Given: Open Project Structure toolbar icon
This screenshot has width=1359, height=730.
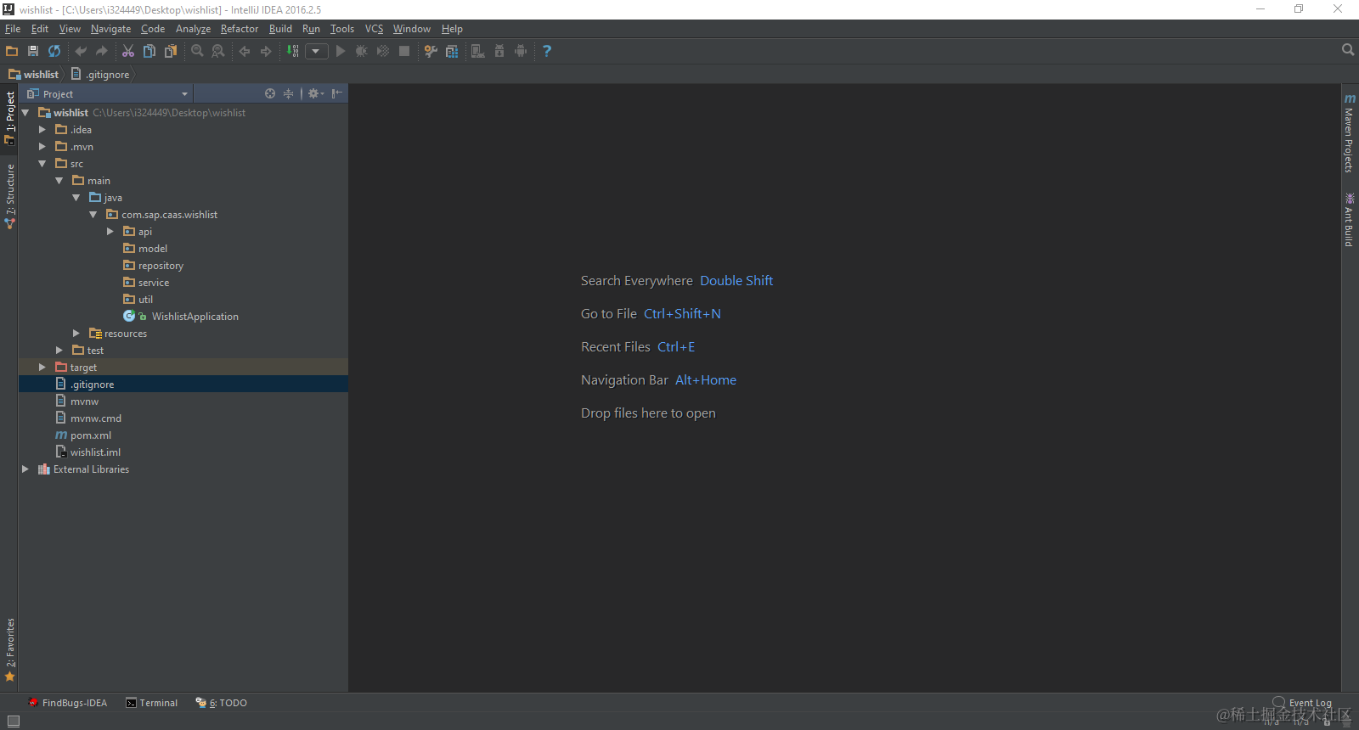Looking at the screenshot, I should coord(452,51).
